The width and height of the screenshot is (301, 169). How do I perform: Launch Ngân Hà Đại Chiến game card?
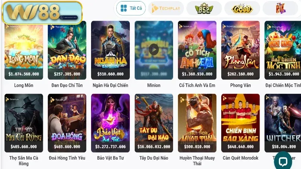pyautogui.click(x=110, y=50)
